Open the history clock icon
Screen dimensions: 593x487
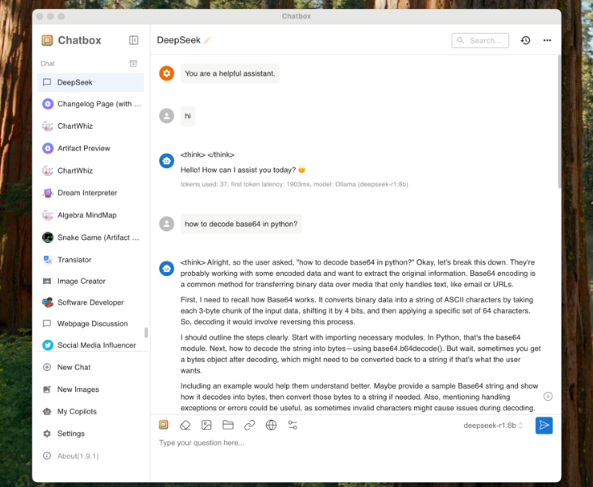[526, 40]
